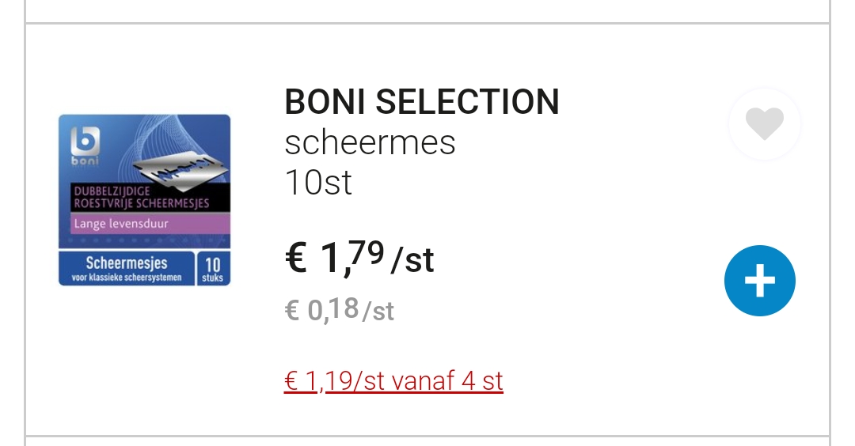The height and width of the screenshot is (446, 855).
Task: Click "Dubbelzijdige roestvrije scheermesjes" text on package
Action: click(142, 197)
